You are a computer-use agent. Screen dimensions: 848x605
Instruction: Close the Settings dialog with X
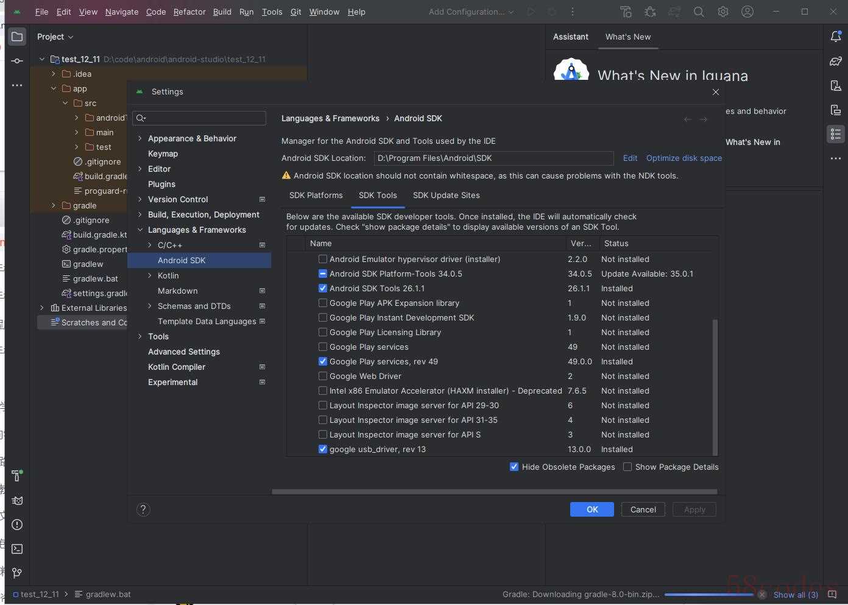[716, 92]
